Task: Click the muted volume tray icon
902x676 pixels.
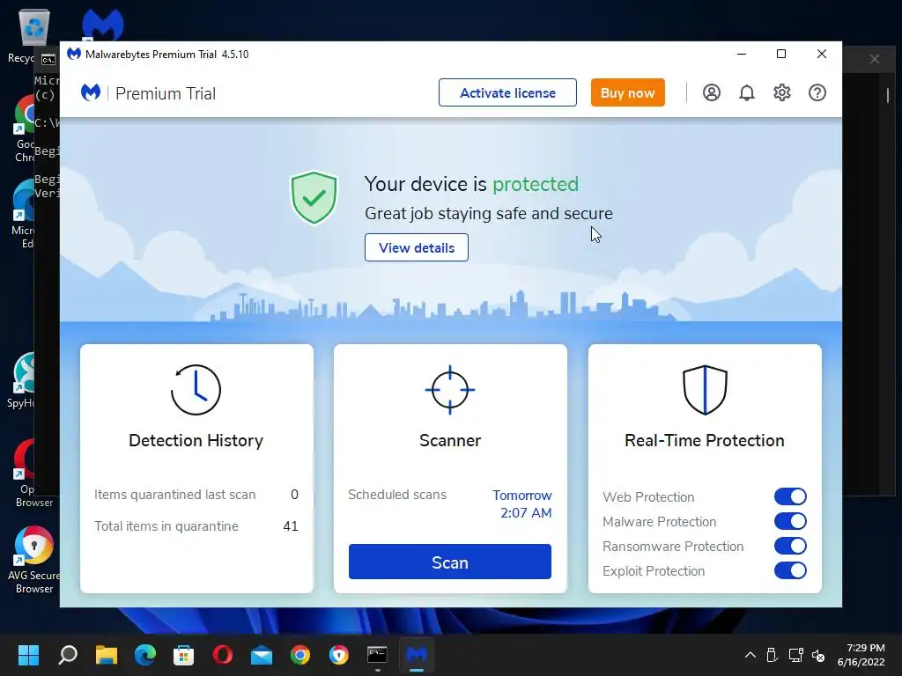Action: [x=818, y=655]
